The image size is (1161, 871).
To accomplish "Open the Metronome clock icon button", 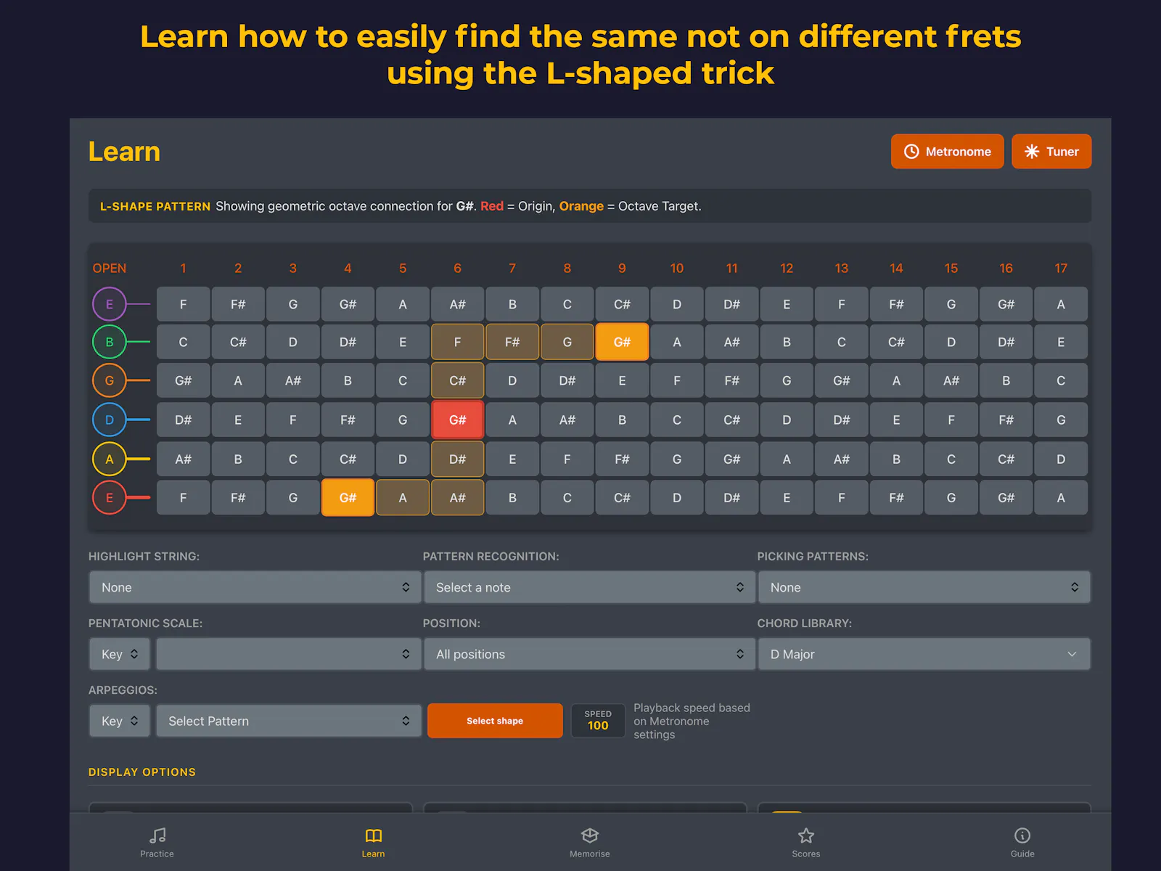I will [947, 152].
